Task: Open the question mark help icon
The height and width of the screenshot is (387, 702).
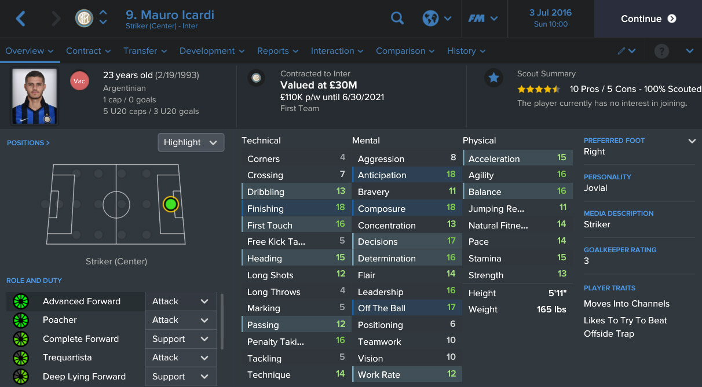Action: coord(661,51)
